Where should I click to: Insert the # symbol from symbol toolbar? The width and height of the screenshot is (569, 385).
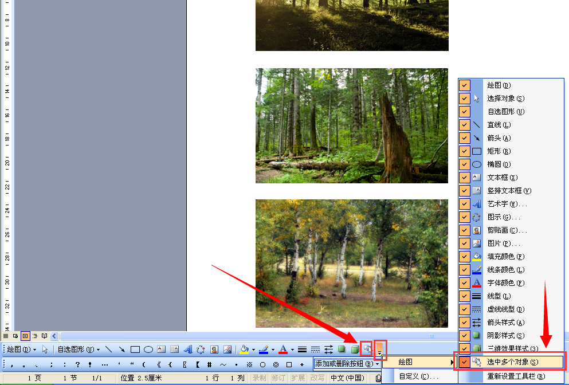click(x=209, y=364)
